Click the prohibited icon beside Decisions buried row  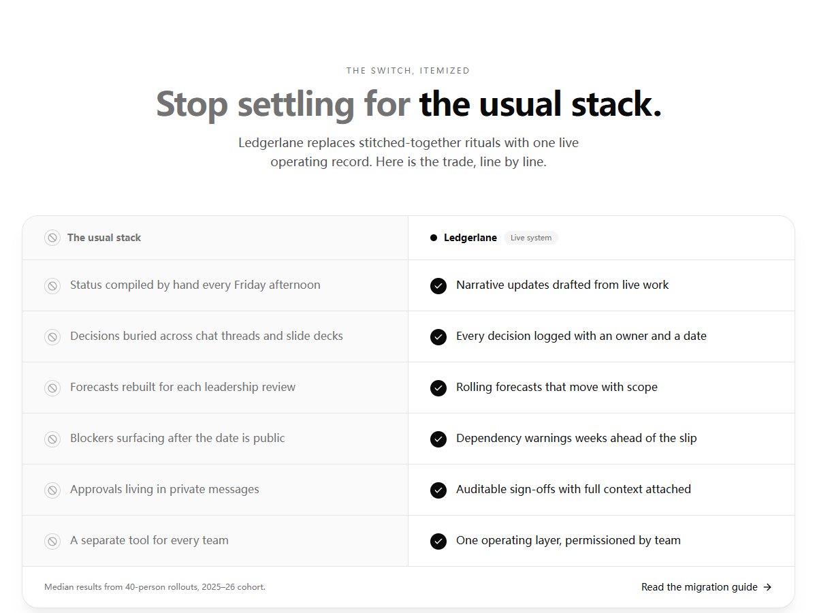[52, 337]
